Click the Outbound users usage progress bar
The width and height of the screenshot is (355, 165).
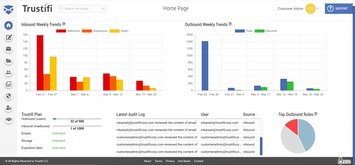click(77, 119)
